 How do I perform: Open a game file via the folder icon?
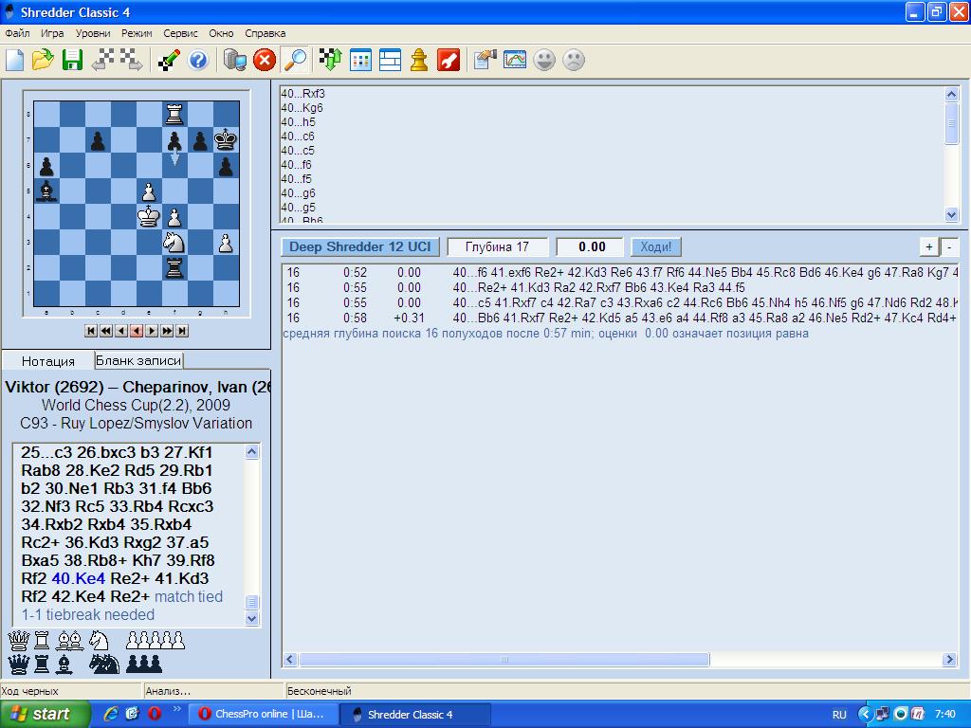pyautogui.click(x=43, y=60)
